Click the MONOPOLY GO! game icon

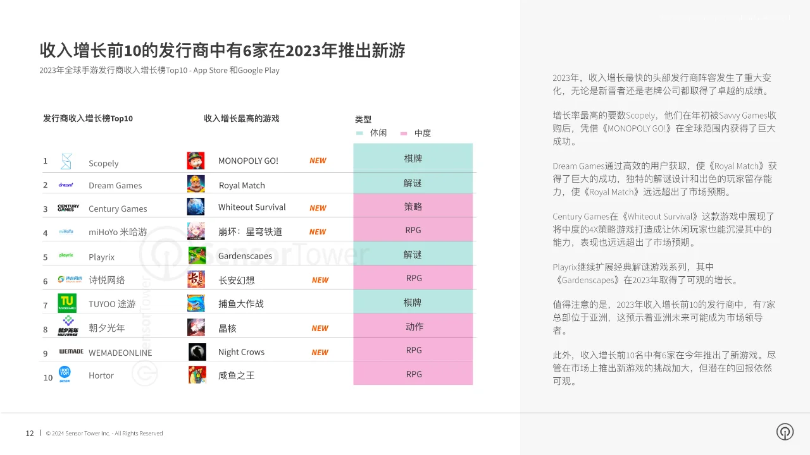point(196,161)
